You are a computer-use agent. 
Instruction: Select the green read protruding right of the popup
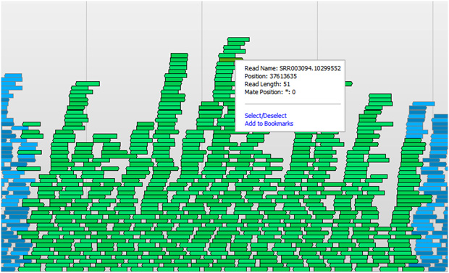click(x=348, y=84)
